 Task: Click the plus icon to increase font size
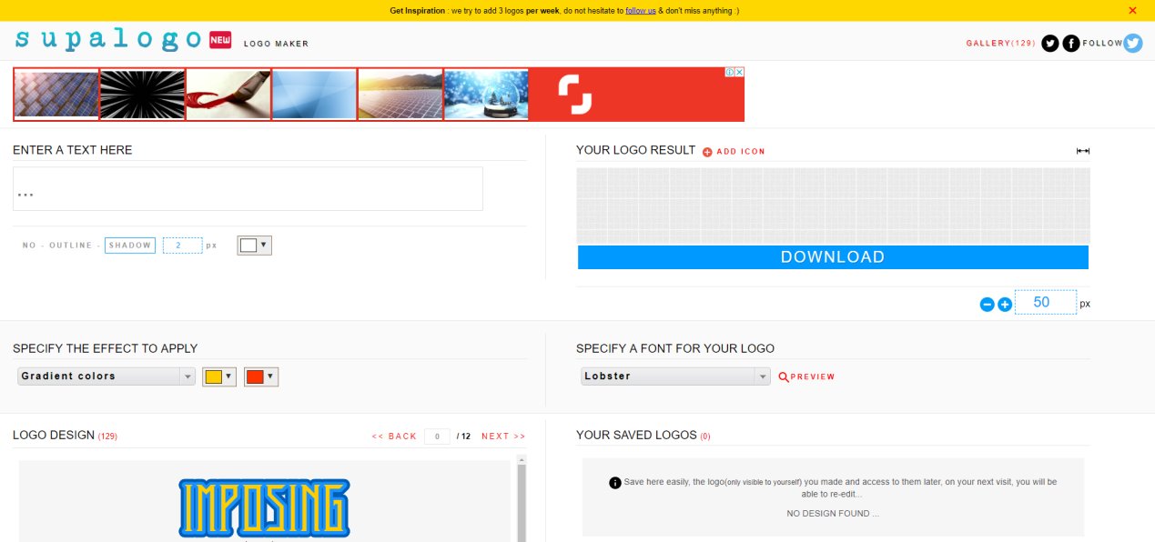click(x=1005, y=303)
